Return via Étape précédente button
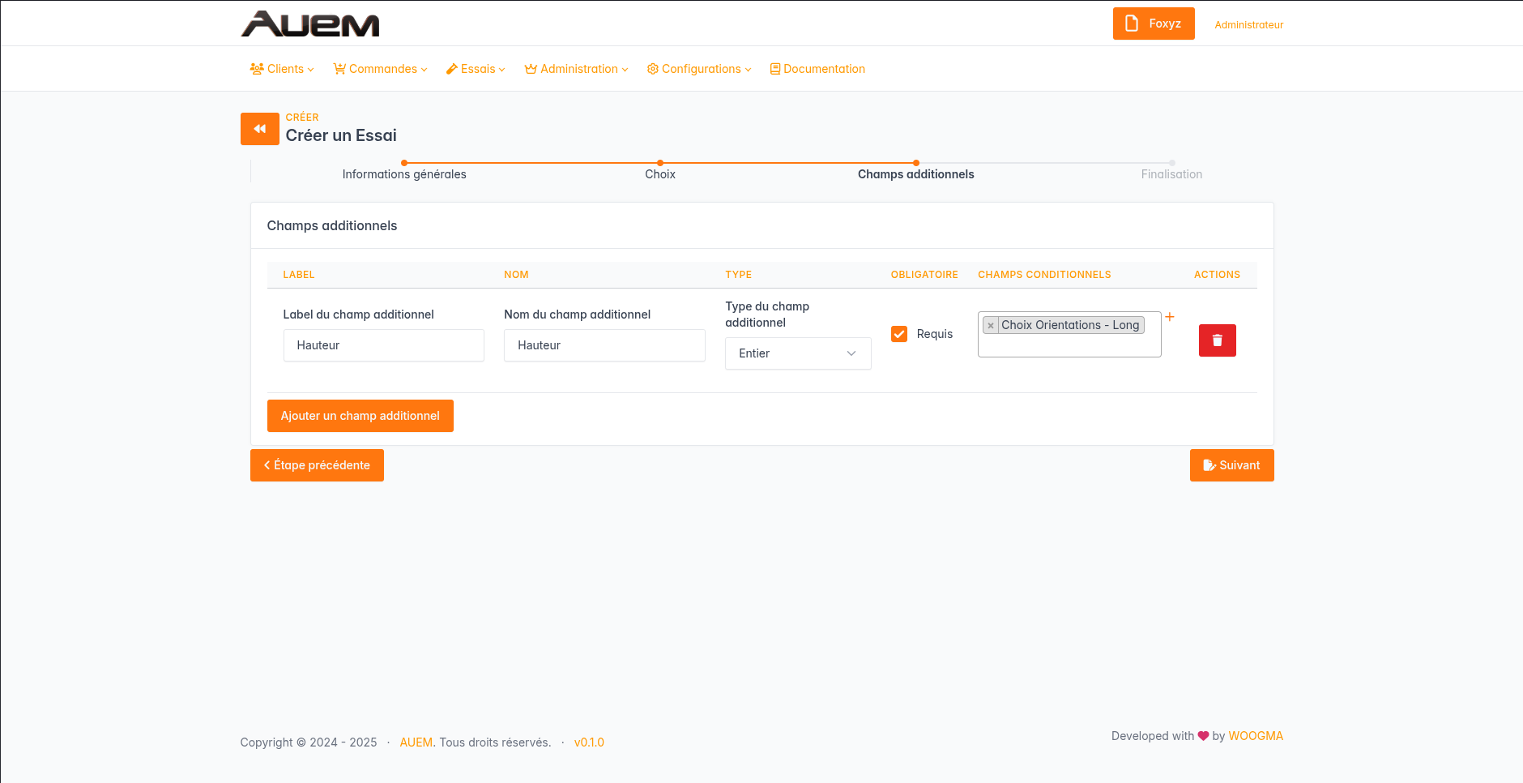The height and width of the screenshot is (783, 1523). [x=317, y=465]
